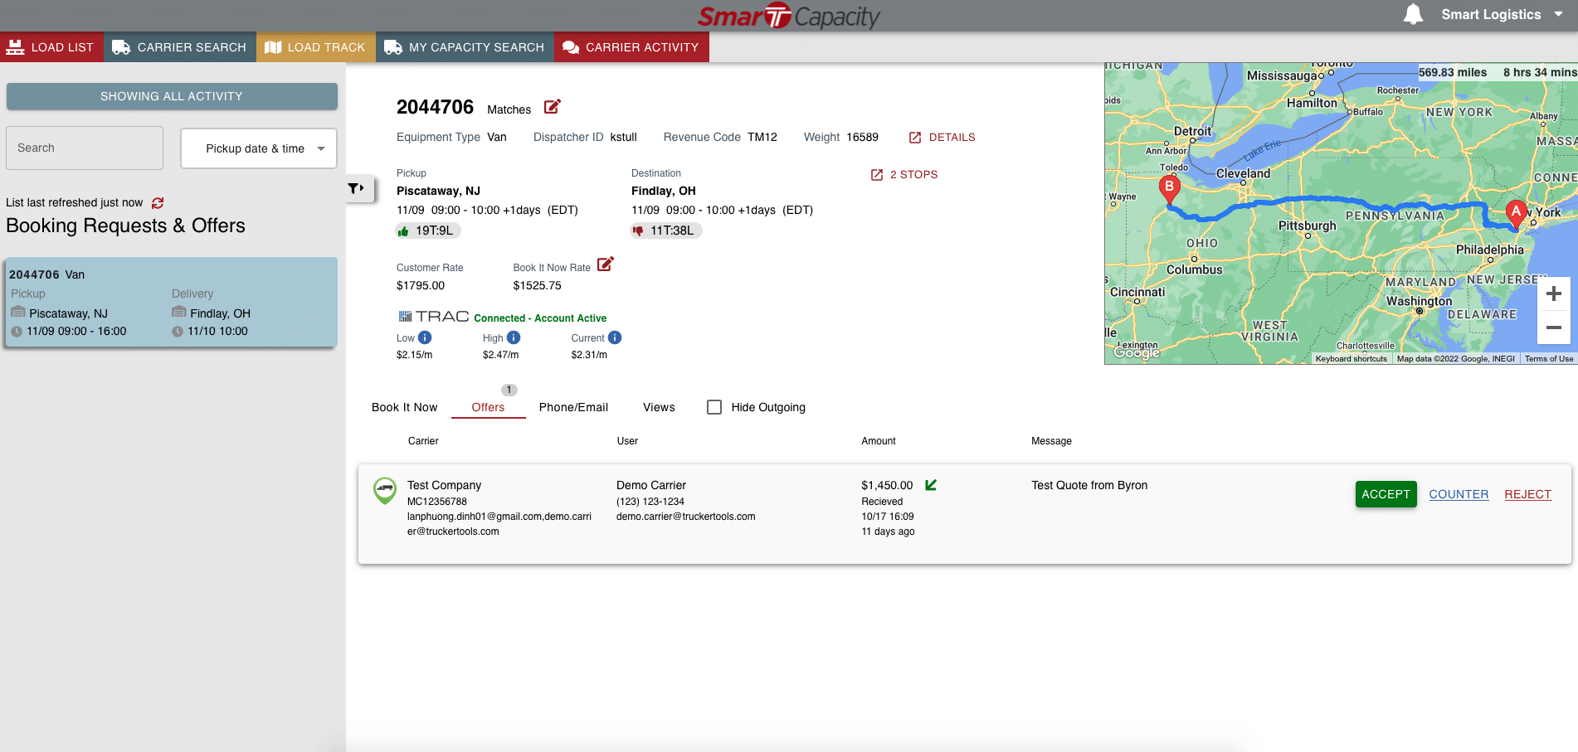The height and width of the screenshot is (752, 1578).
Task: Open Phone/Email tab
Action: 573,407
